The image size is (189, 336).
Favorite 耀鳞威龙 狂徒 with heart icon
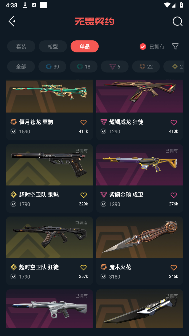click(174, 123)
